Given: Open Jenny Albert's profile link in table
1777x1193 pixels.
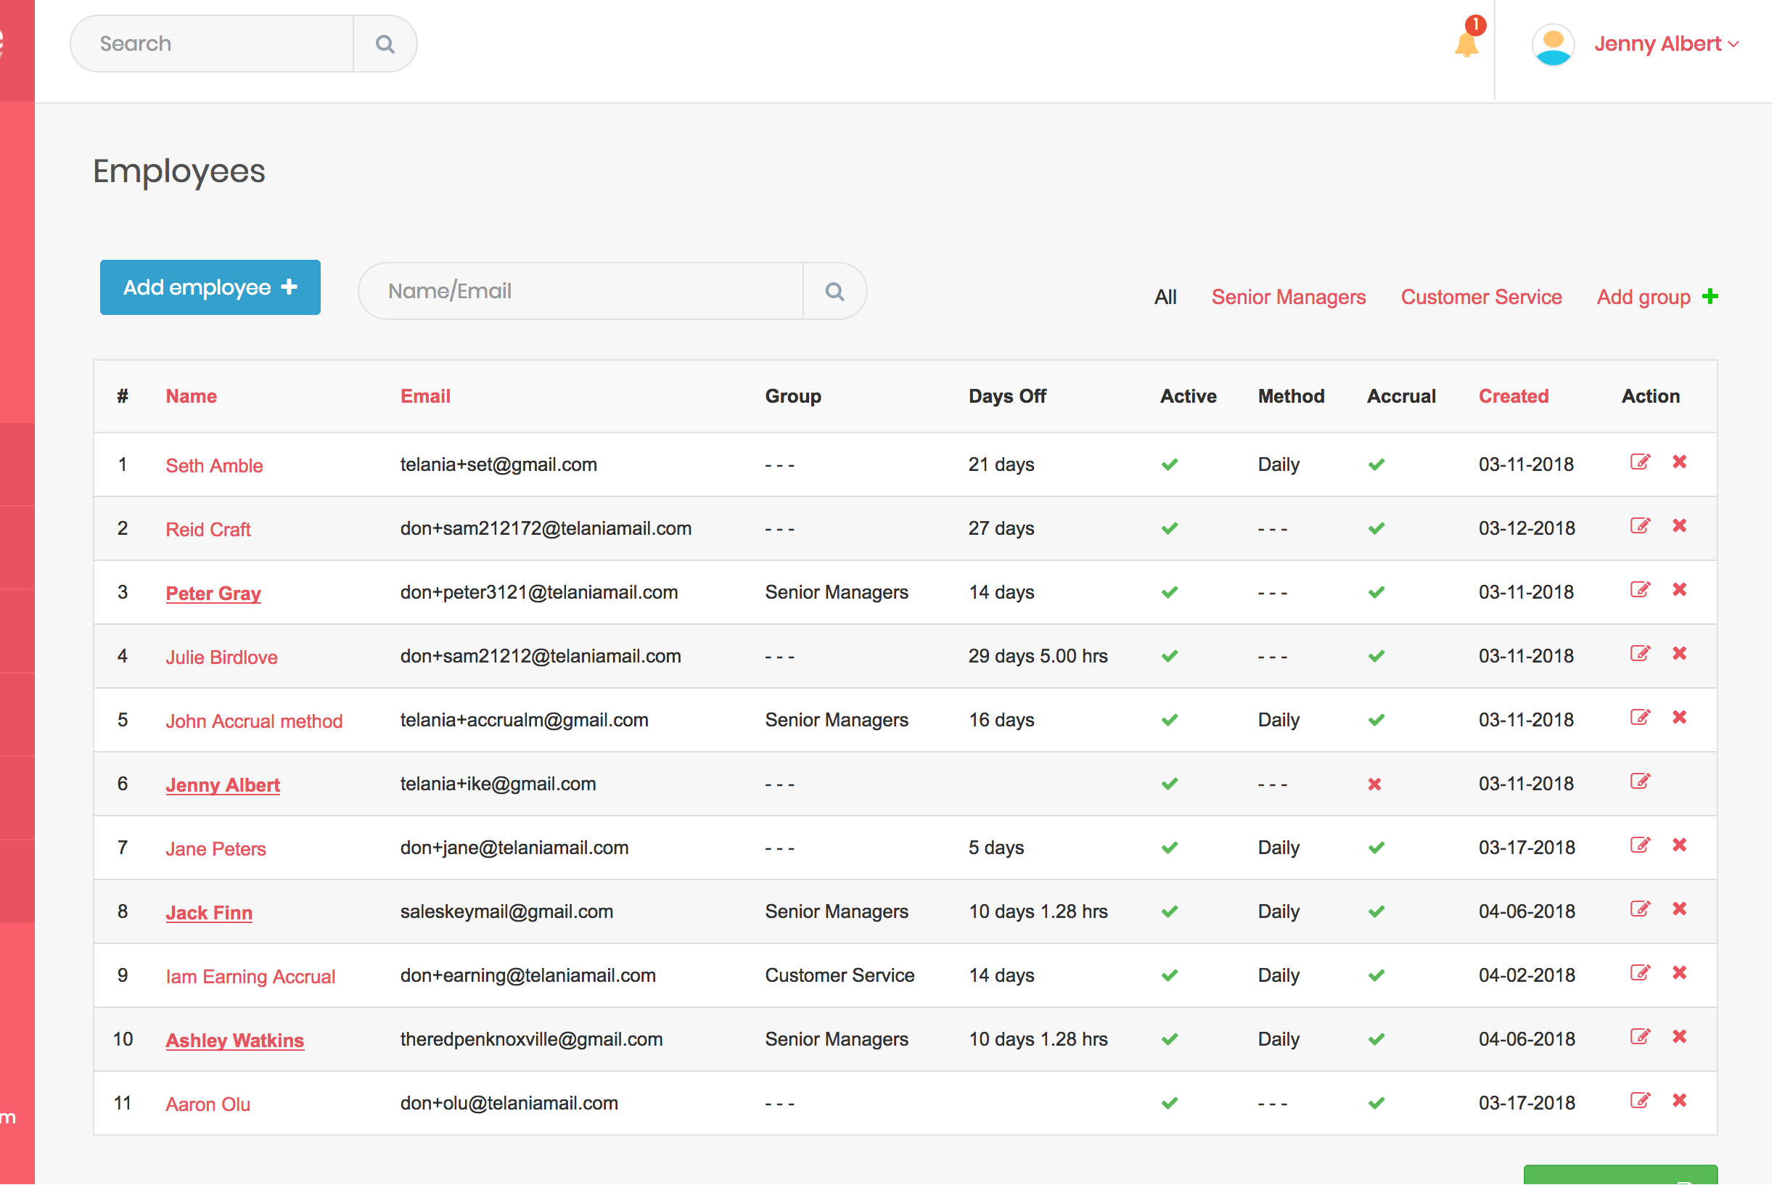Looking at the screenshot, I should click(x=223, y=786).
